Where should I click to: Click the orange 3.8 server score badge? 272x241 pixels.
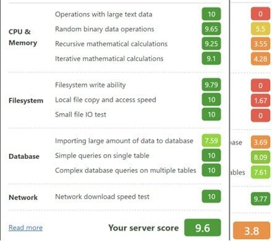pyautogui.click(x=252, y=230)
